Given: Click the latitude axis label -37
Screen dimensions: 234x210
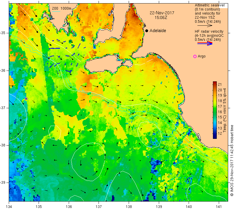Looking at the screenshot, I should [3, 108].
